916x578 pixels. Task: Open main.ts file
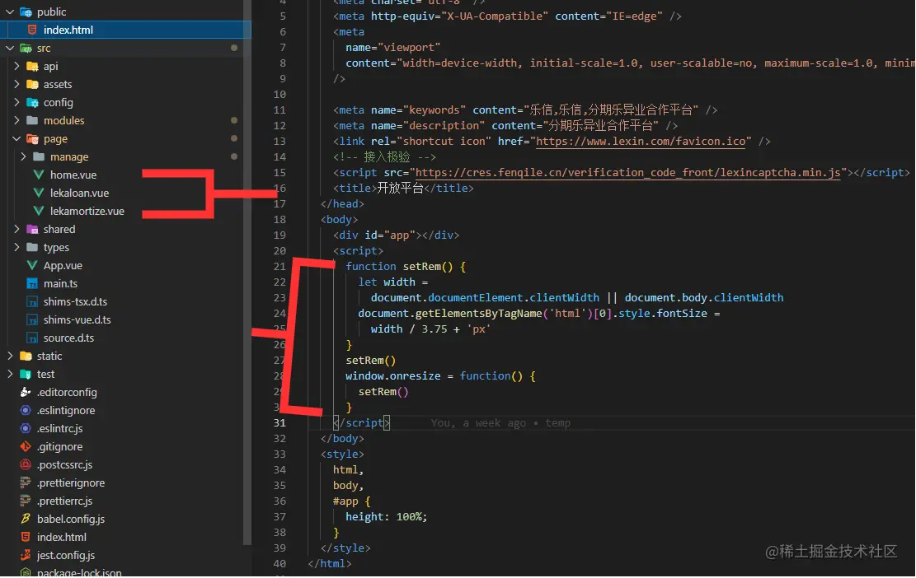click(60, 283)
